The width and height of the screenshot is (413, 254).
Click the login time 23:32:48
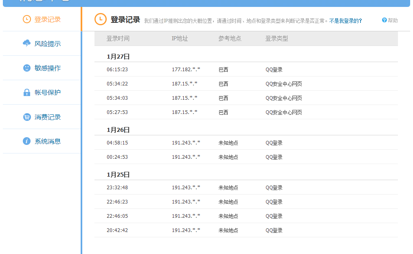tap(117, 187)
